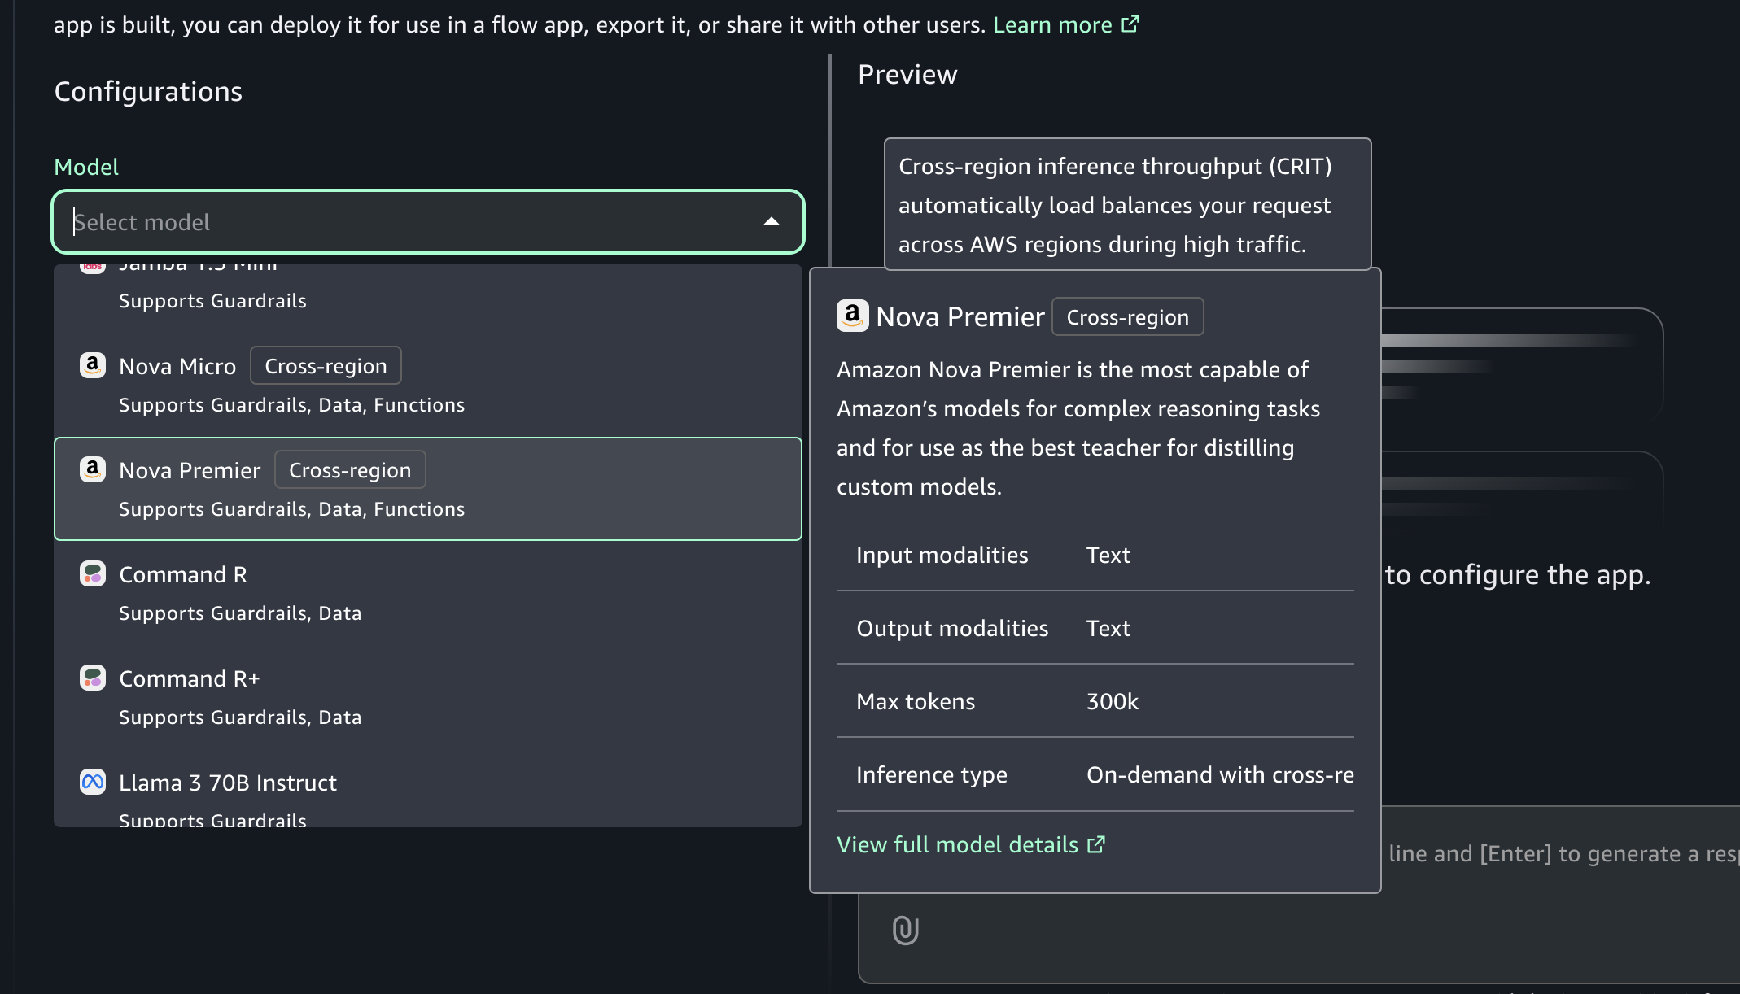
Task: Click external link icon after Learn more
Action: [1130, 24]
